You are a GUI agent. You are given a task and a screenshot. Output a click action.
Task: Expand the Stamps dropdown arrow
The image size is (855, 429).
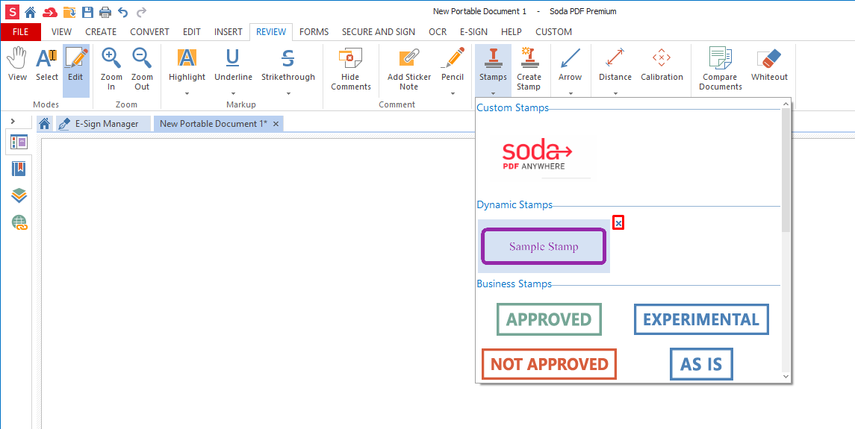pyautogui.click(x=493, y=94)
